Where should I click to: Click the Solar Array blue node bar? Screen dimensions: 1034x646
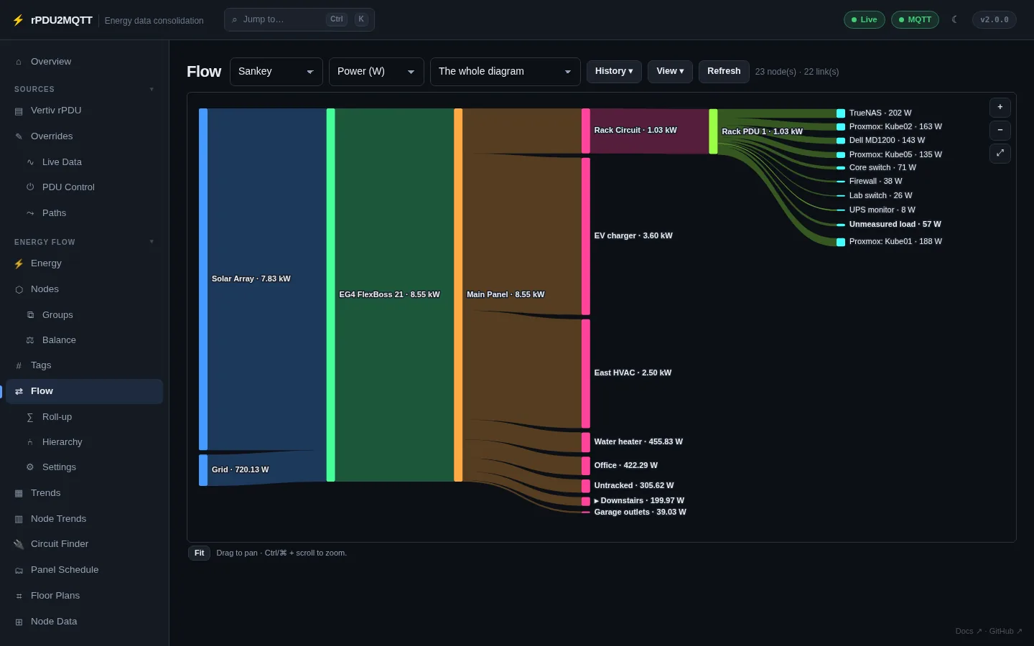(203, 279)
